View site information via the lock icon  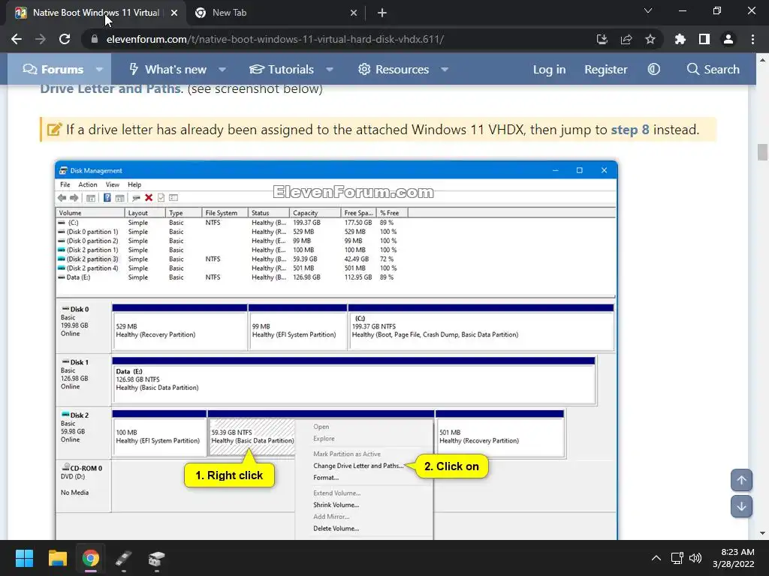point(95,39)
